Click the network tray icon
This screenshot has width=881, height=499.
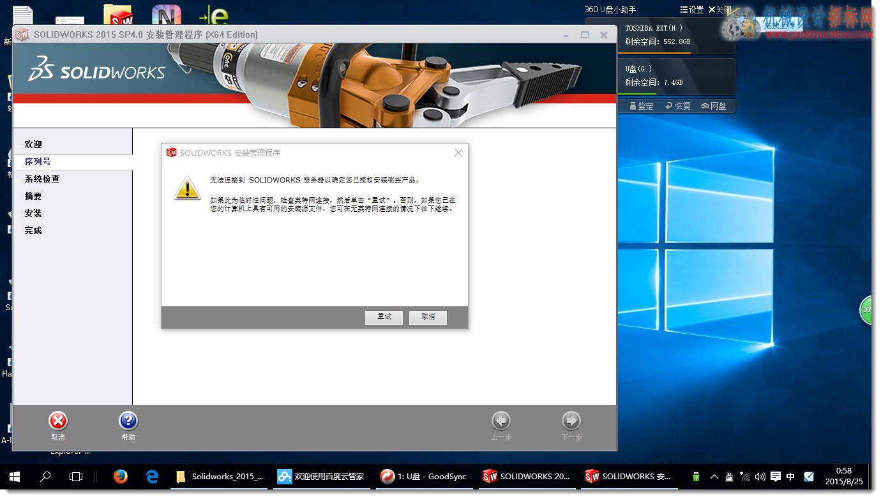[x=744, y=477]
